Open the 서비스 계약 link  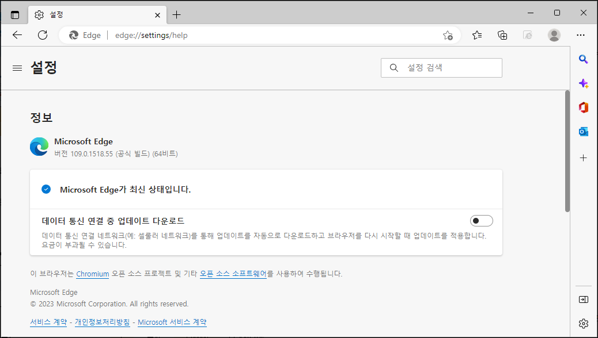pos(48,322)
